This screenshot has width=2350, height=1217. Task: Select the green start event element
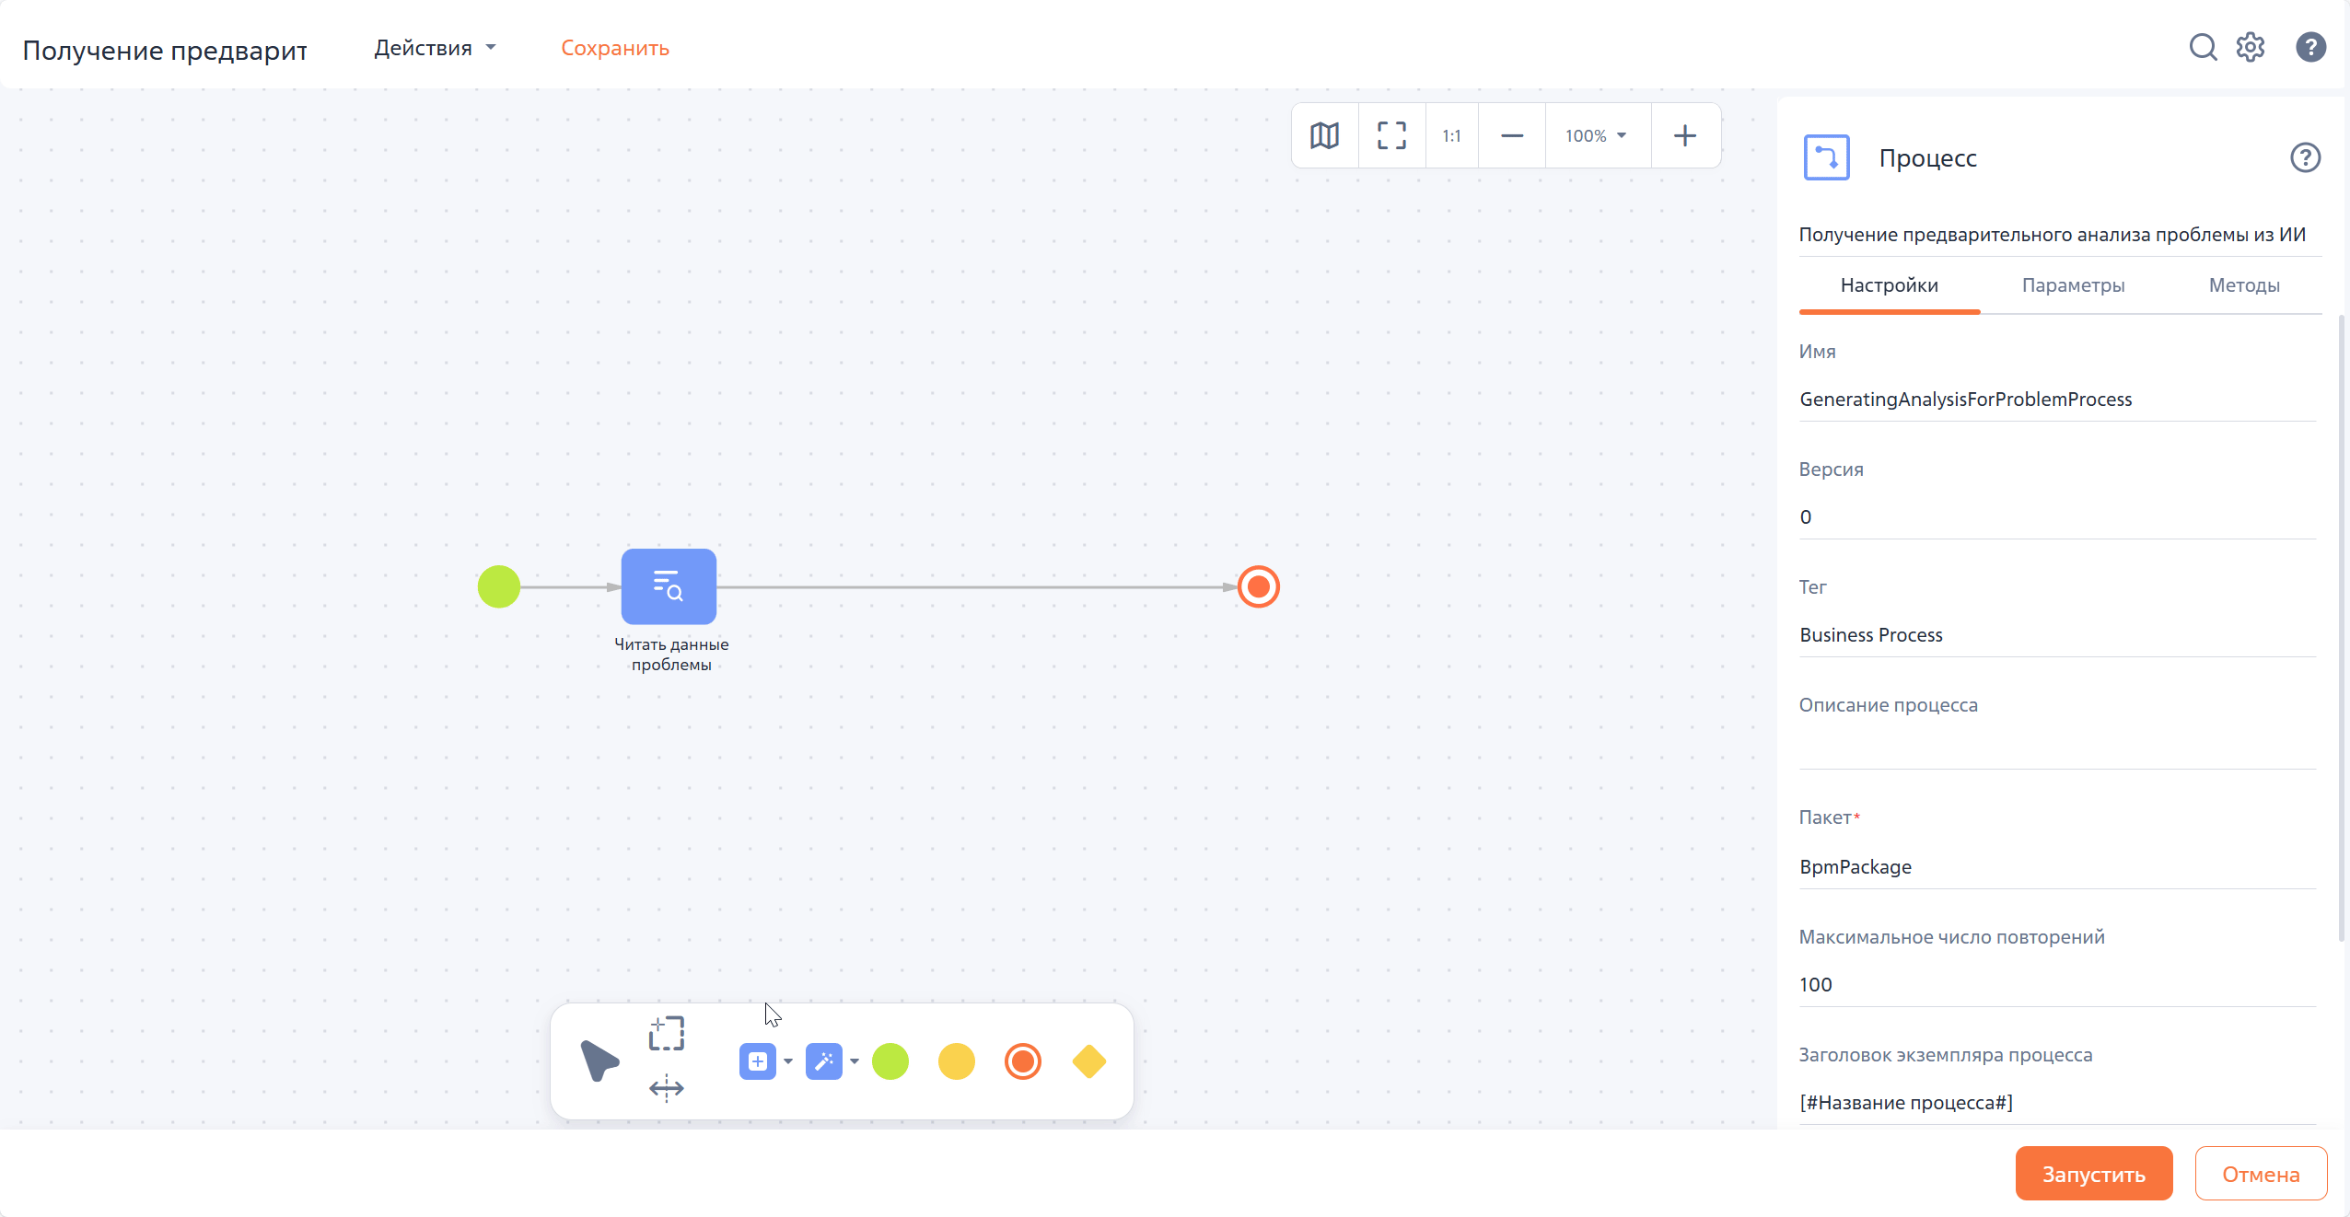coord(890,1061)
